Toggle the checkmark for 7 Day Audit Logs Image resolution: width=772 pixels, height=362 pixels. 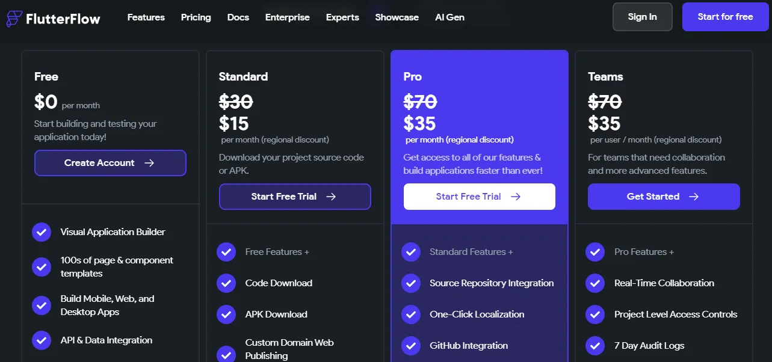[x=595, y=346]
